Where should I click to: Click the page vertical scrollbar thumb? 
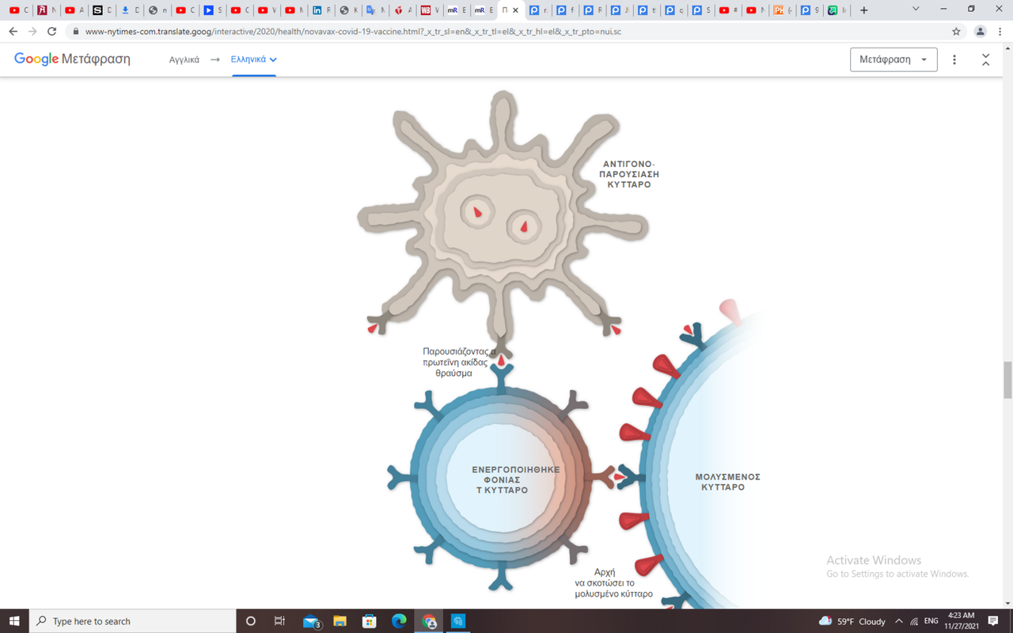[1007, 381]
